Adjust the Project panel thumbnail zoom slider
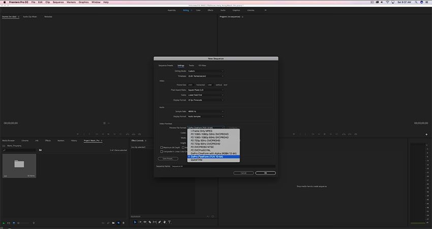432x229 pixels. point(23,223)
